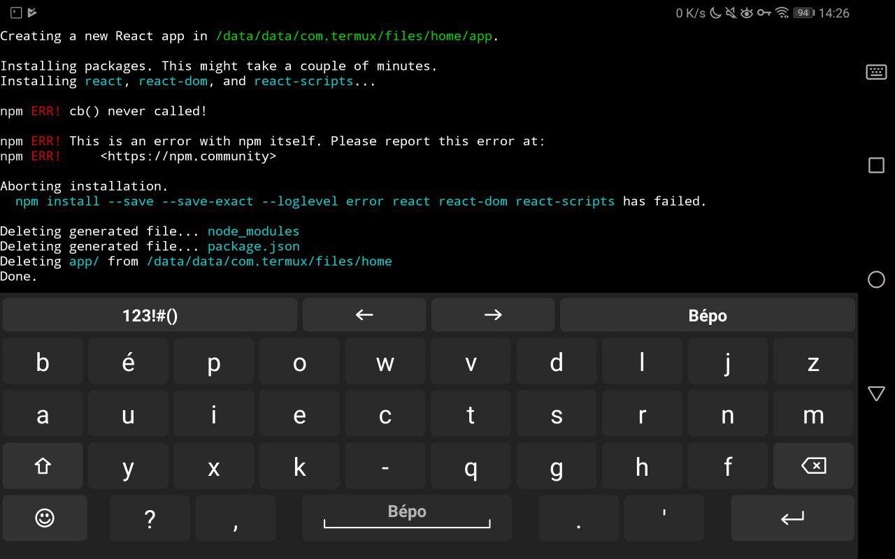This screenshot has width=895, height=559.
Task: Tap the apostrophe key
Action: [664, 518]
